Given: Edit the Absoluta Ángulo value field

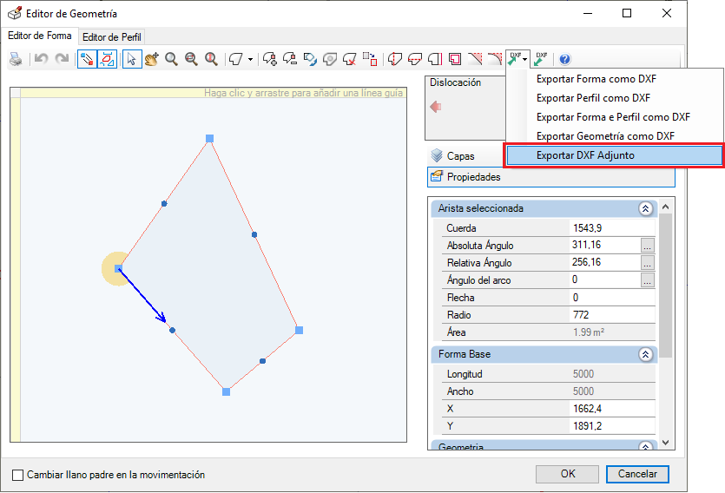Looking at the screenshot, I should click(x=605, y=245).
